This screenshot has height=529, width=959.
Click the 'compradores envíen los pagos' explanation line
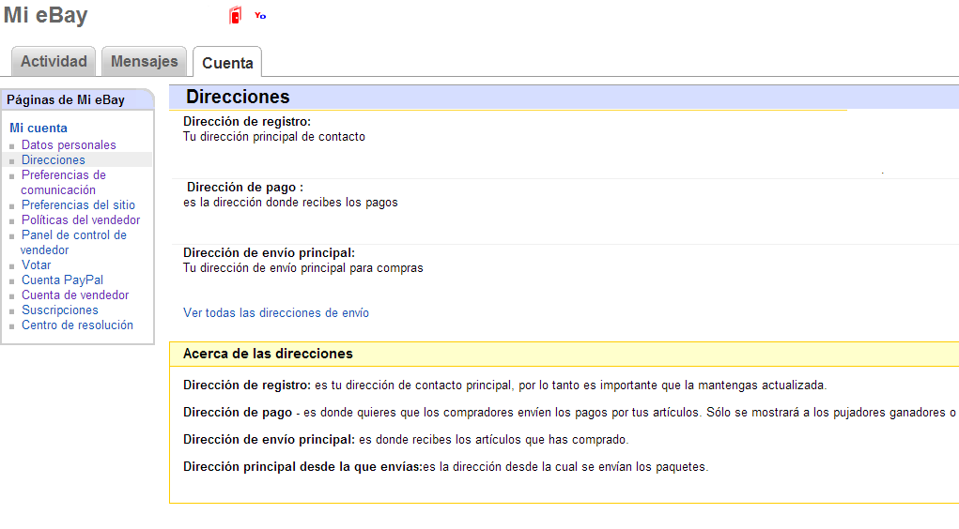571,413
